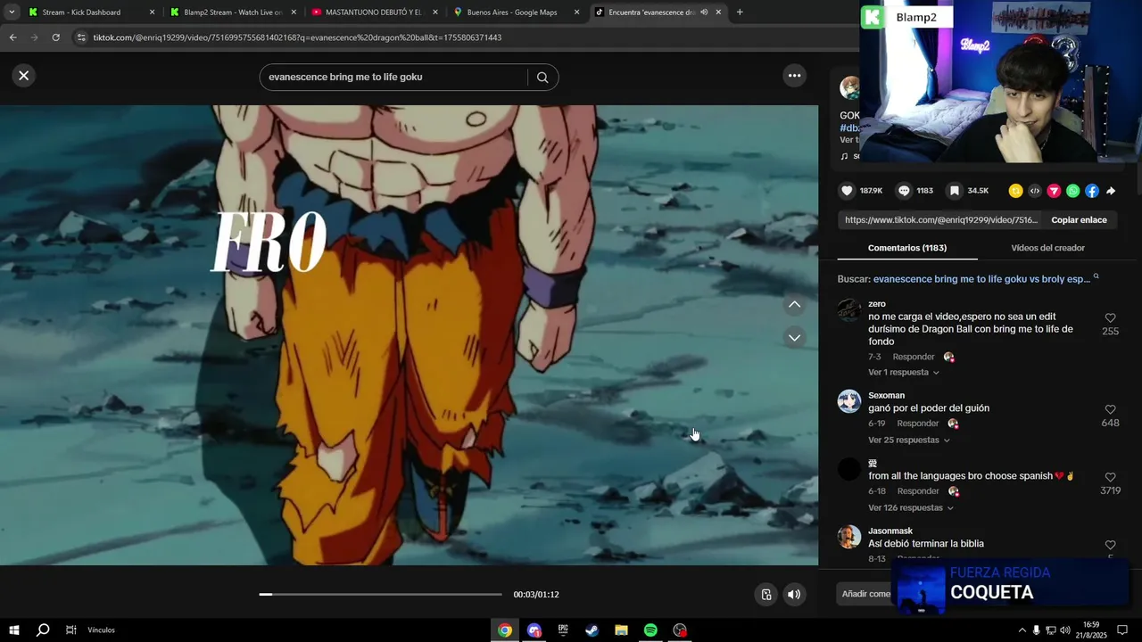
Task: Open more share options arrow
Action: [1111, 191]
